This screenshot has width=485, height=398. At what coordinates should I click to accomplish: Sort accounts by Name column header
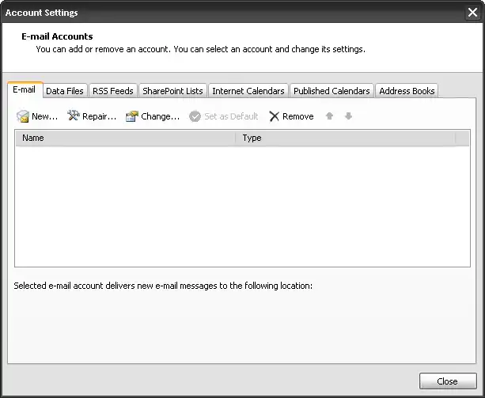[x=126, y=138]
